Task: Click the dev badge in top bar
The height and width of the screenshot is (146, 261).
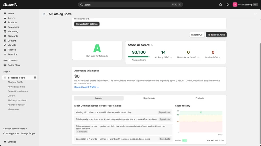Action: click(255, 5)
